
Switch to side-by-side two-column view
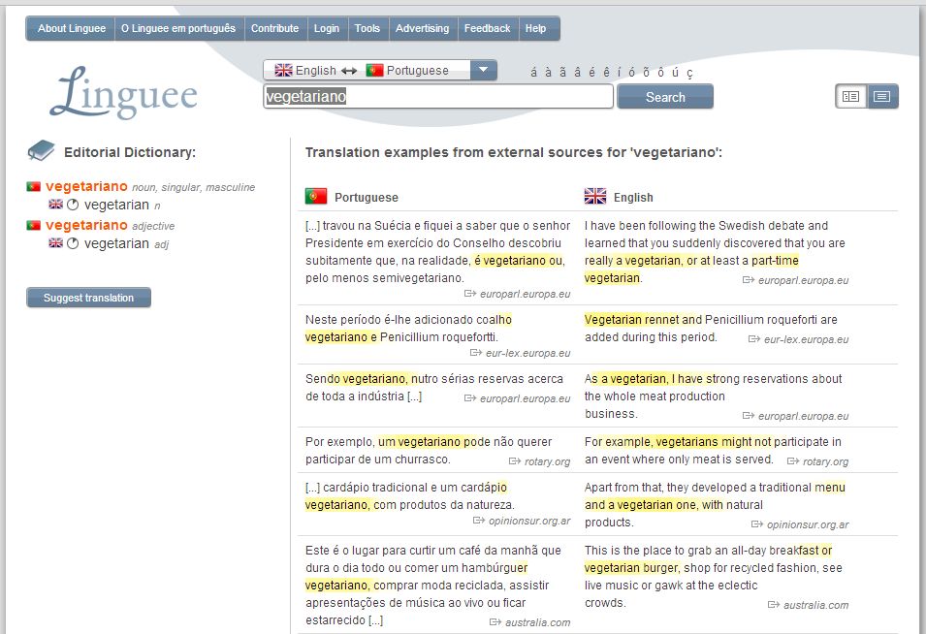pos(850,97)
